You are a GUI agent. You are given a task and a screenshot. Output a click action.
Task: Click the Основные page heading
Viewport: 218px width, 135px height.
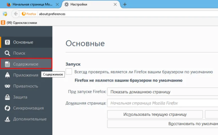[x=85, y=43]
